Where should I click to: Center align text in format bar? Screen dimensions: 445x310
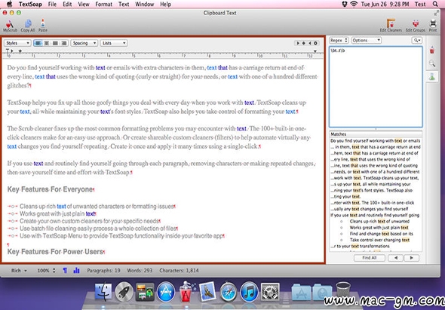point(47,43)
